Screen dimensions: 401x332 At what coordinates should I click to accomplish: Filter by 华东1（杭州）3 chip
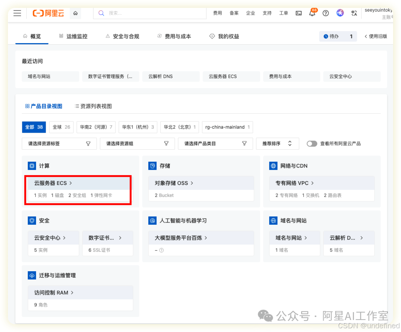138,127
